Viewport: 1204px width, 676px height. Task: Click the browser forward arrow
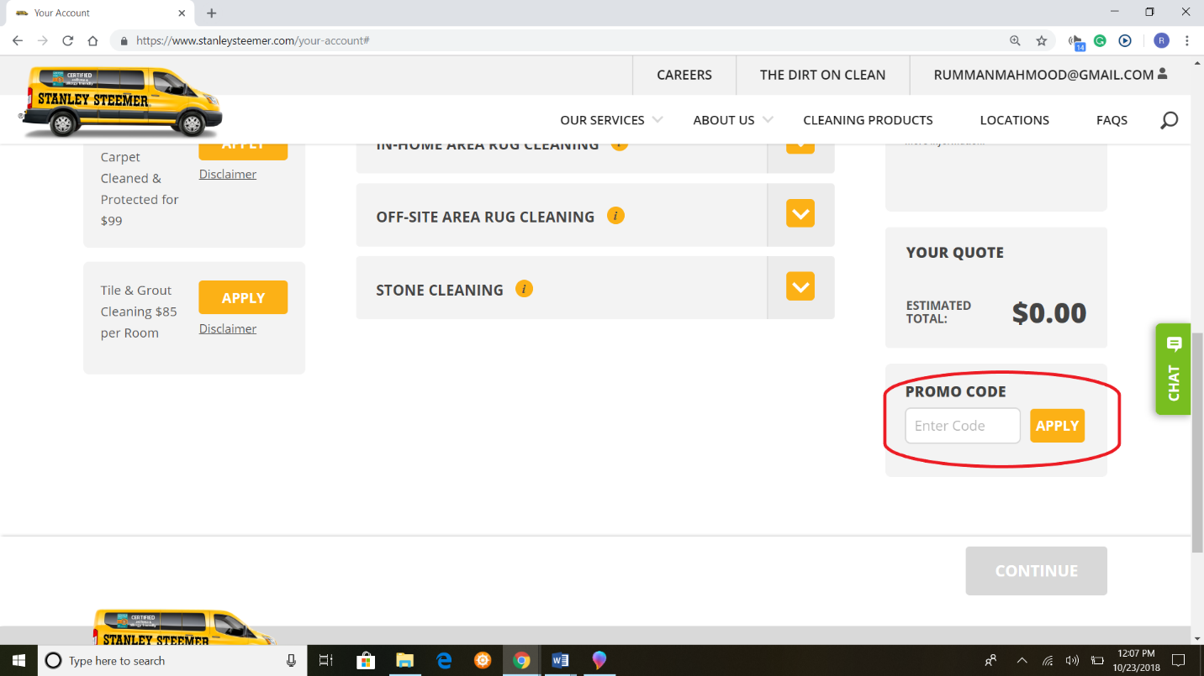tap(43, 40)
